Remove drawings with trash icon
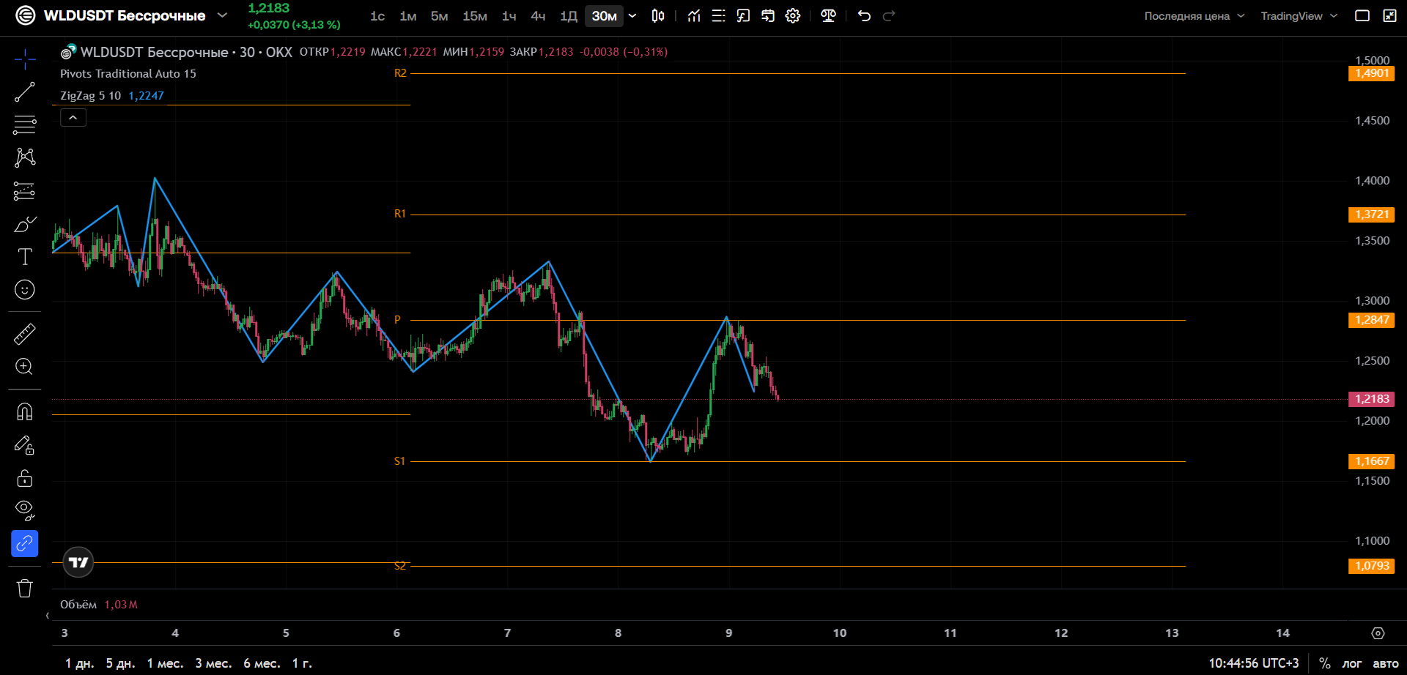This screenshot has height=675, width=1407. (24, 588)
